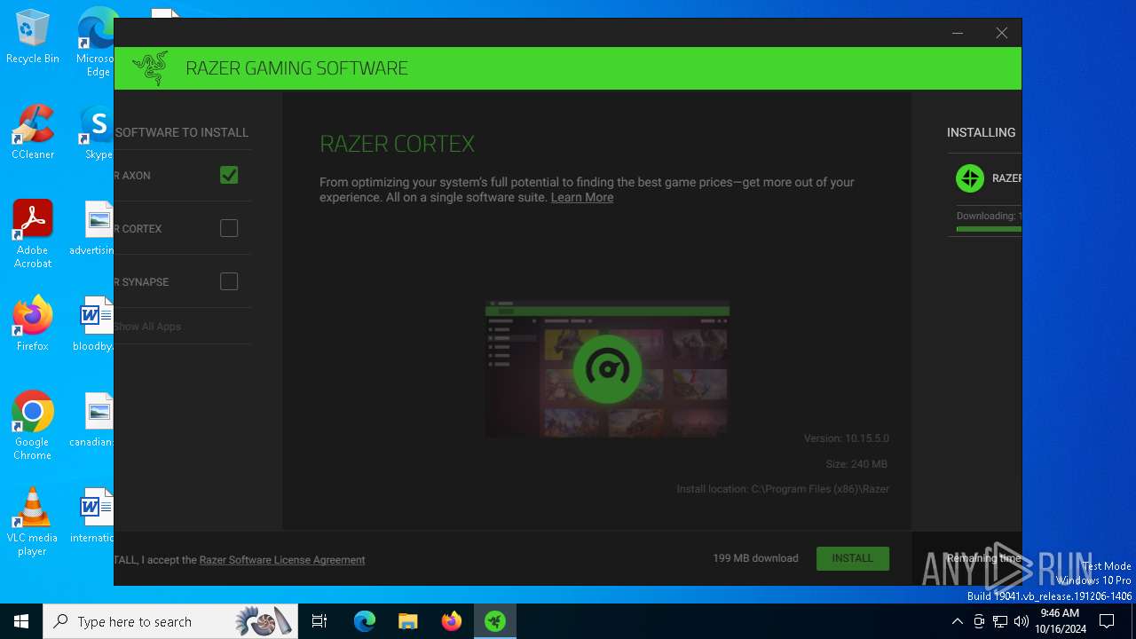Open Microsoft Edge desktop shortcut
1136x639 pixels.
pos(95,43)
